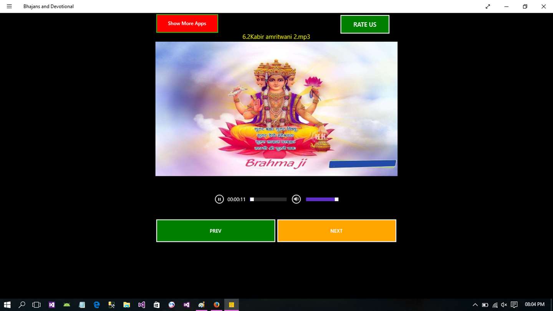Image resolution: width=553 pixels, height=311 pixels.
Task: Show hidden system tray icons
Action: pyautogui.click(x=475, y=305)
